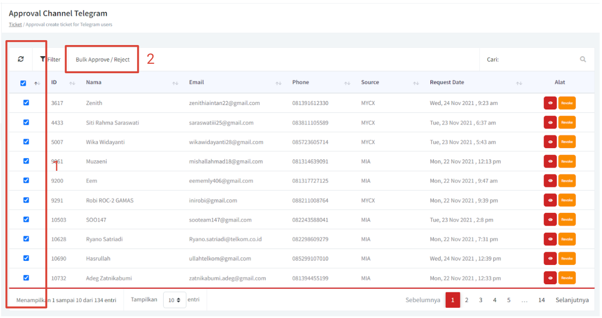Open the Tampilkan entries-per-page dropdown
The width and height of the screenshot is (602, 318).
[174, 300]
